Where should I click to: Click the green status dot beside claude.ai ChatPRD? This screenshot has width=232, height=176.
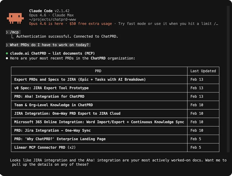tap(7, 53)
